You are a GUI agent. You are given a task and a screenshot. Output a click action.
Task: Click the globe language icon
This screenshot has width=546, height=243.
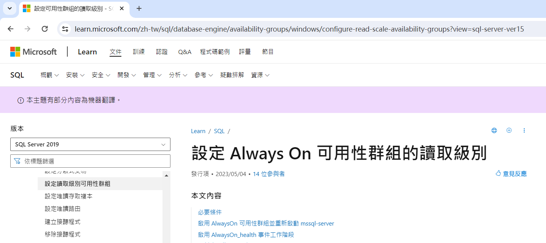(x=494, y=130)
